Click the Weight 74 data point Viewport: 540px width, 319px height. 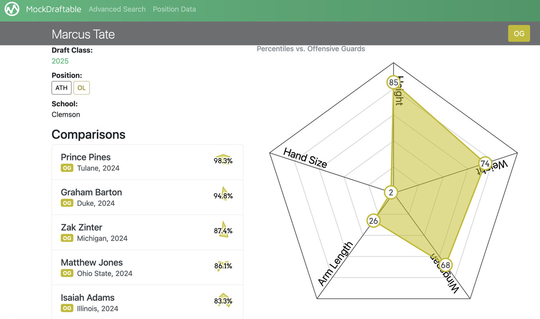click(x=485, y=164)
